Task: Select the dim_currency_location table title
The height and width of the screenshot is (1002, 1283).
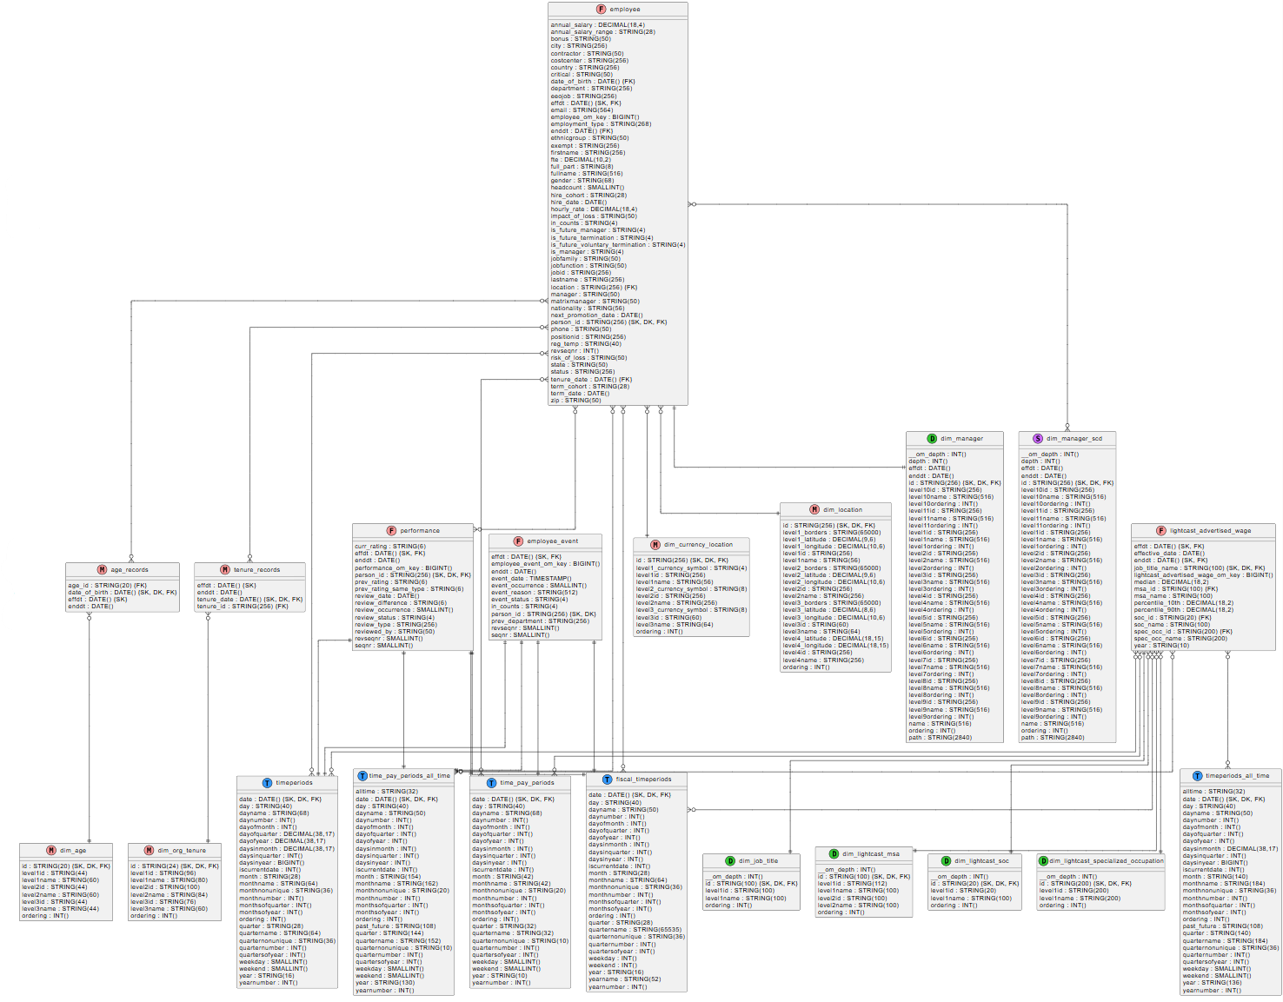Action: click(698, 545)
